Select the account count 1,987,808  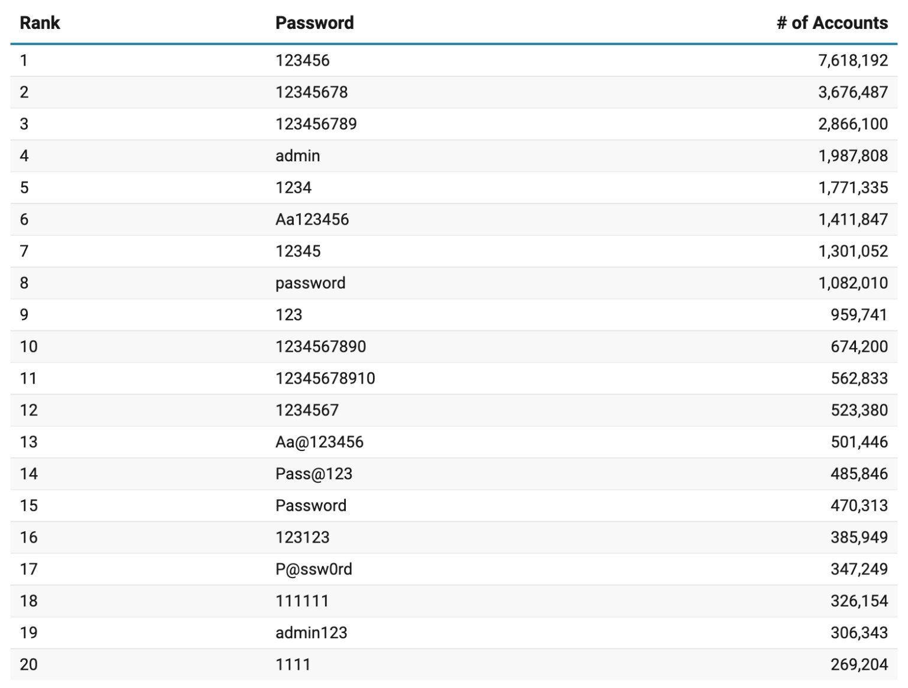[852, 156]
